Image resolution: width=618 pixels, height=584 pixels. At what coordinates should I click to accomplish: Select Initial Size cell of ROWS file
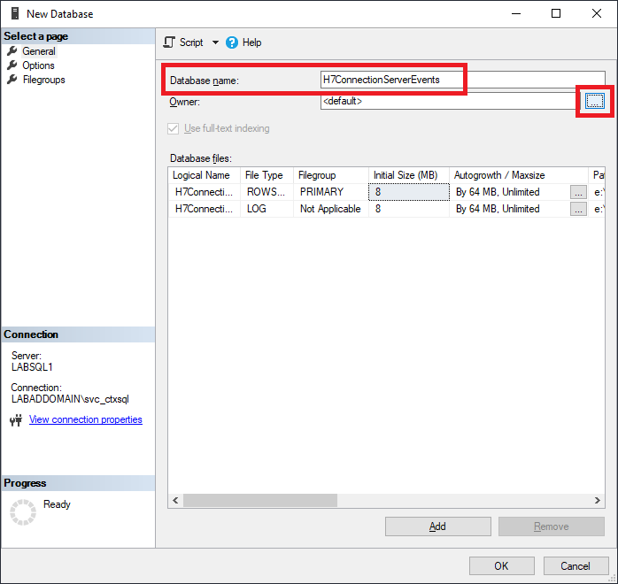[x=409, y=192]
